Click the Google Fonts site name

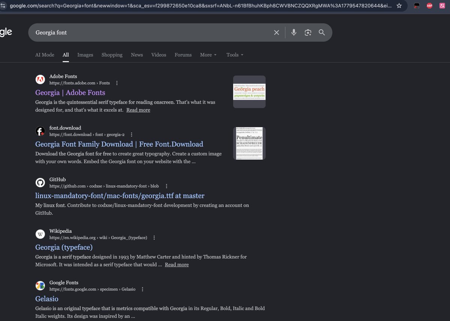[64, 282]
